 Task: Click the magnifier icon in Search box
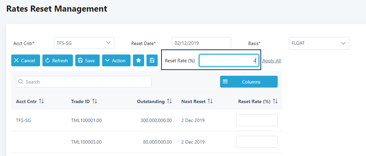(21, 82)
